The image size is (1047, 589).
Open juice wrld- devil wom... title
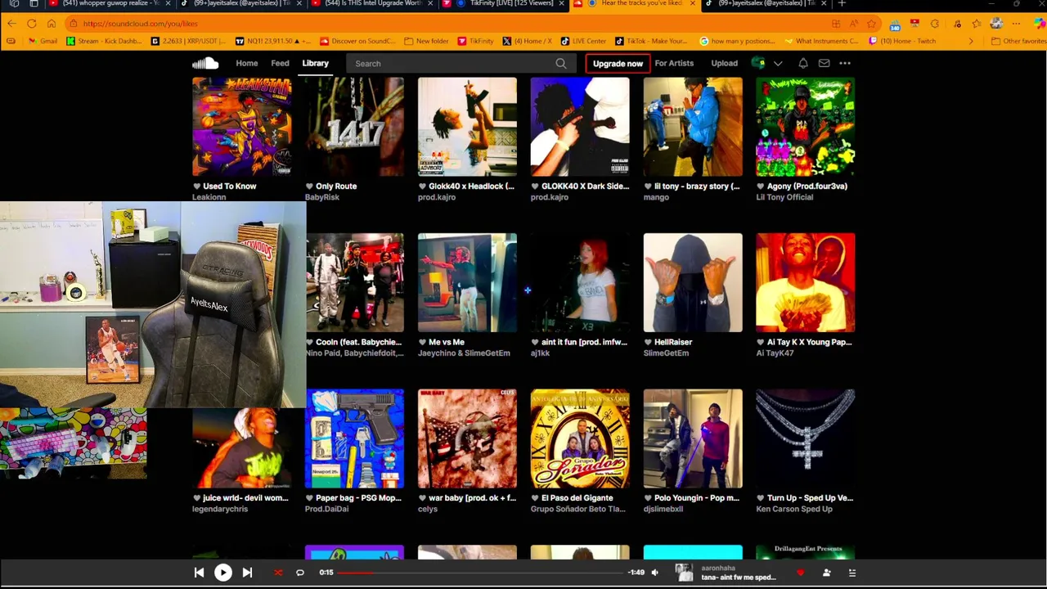pos(245,498)
